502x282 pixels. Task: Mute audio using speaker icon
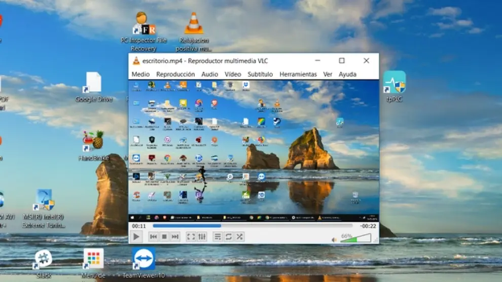tap(334, 239)
